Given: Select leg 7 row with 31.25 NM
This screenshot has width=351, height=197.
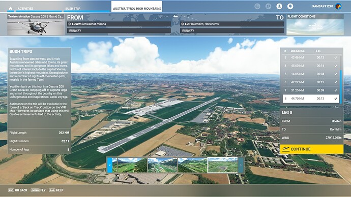Looking at the screenshot, I should pos(311,90).
